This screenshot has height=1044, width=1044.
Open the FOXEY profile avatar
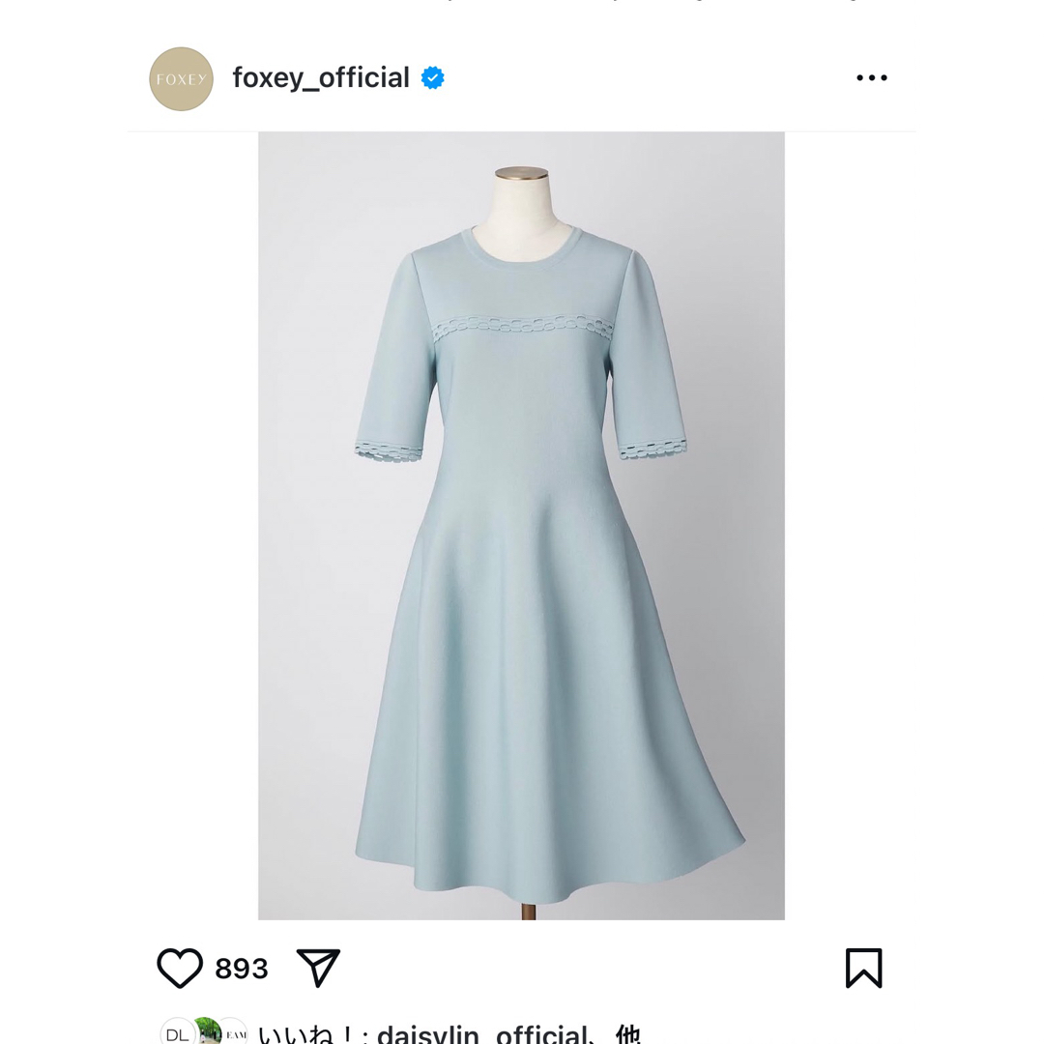[181, 78]
